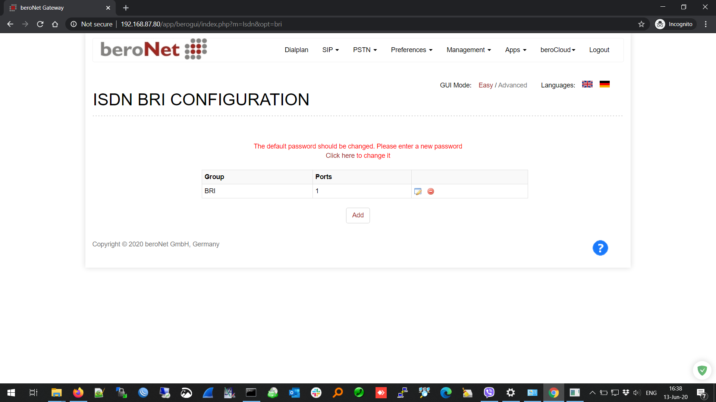Open the blue help question mark icon
This screenshot has width=716, height=402.
point(600,248)
